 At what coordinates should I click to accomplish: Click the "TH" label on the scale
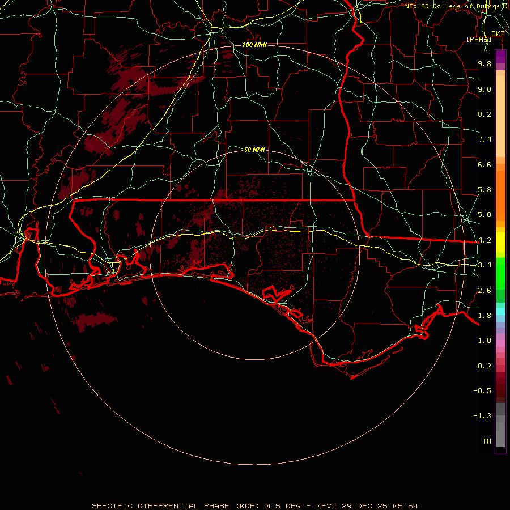487,441
